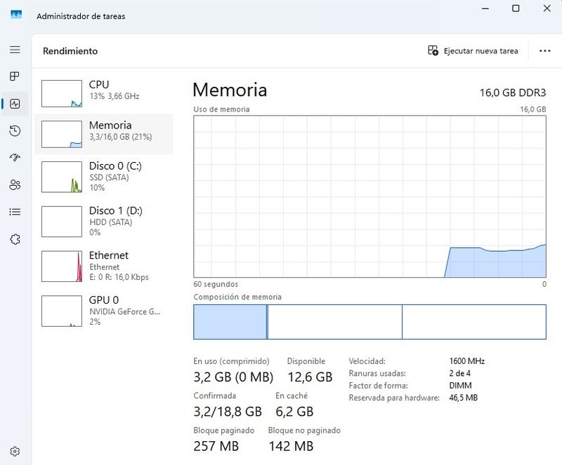The image size is (562, 465).
Task: Open the App history page icon
Action: pyautogui.click(x=15, y=130)
